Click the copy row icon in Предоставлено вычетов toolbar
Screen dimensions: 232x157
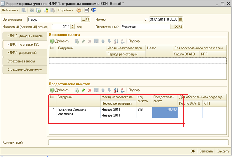[77, 90]
